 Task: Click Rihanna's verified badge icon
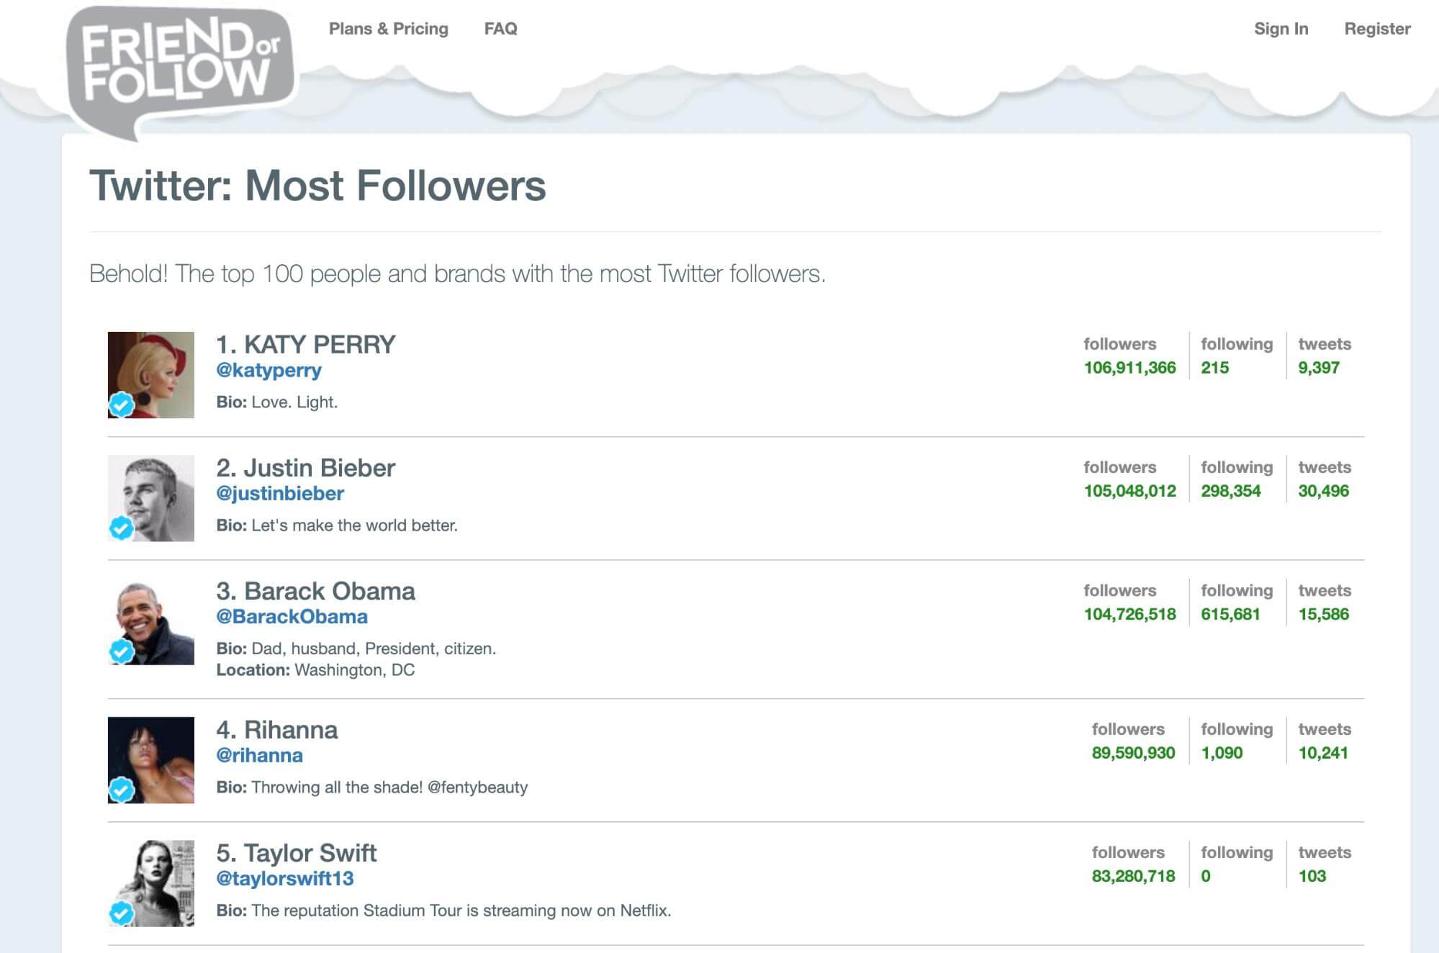click(122, 790)
